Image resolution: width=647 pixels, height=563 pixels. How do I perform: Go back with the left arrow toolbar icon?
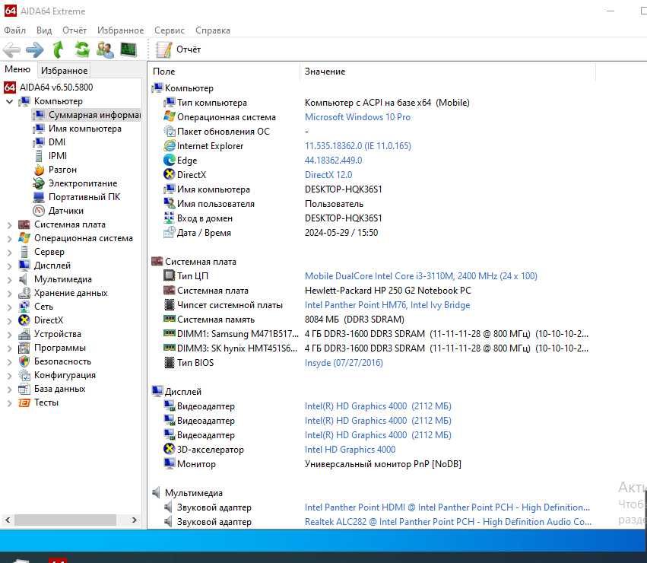[11, 50]
